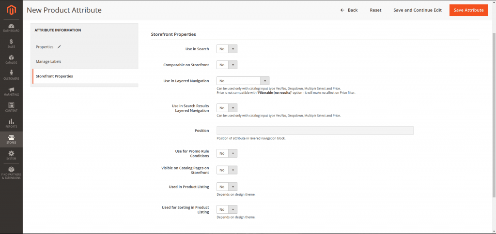The height and width of the screenshot is (234, 496).
Task: Open the Use for Promo Rule Conditions dropdown
Action: [x=227, y=153]
